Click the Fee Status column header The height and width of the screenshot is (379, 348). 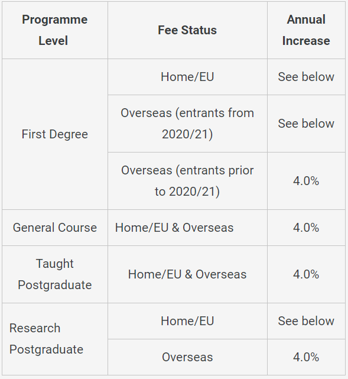point(187,30)
